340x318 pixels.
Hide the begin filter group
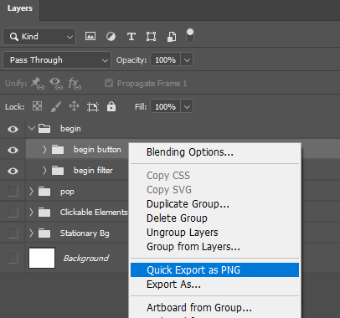pos(13,171)
